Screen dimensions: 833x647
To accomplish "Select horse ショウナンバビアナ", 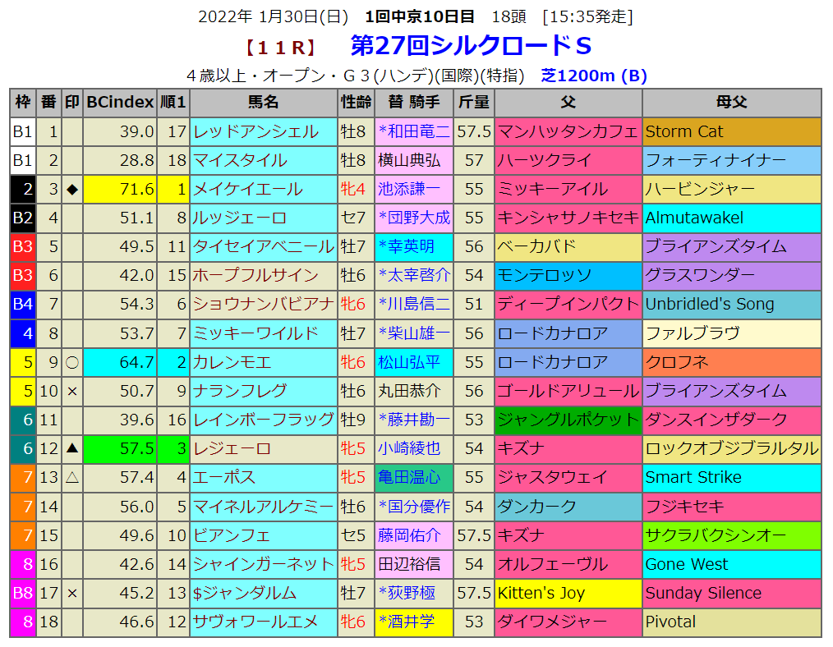I will [263, 305].
